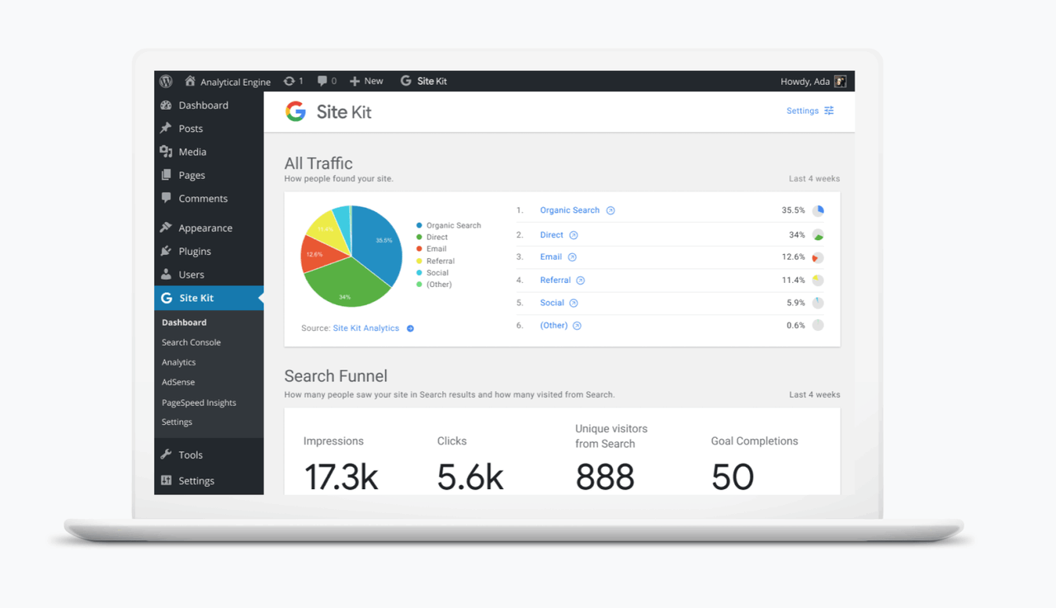Click the Referral legend yellow dot

point(419,261)
